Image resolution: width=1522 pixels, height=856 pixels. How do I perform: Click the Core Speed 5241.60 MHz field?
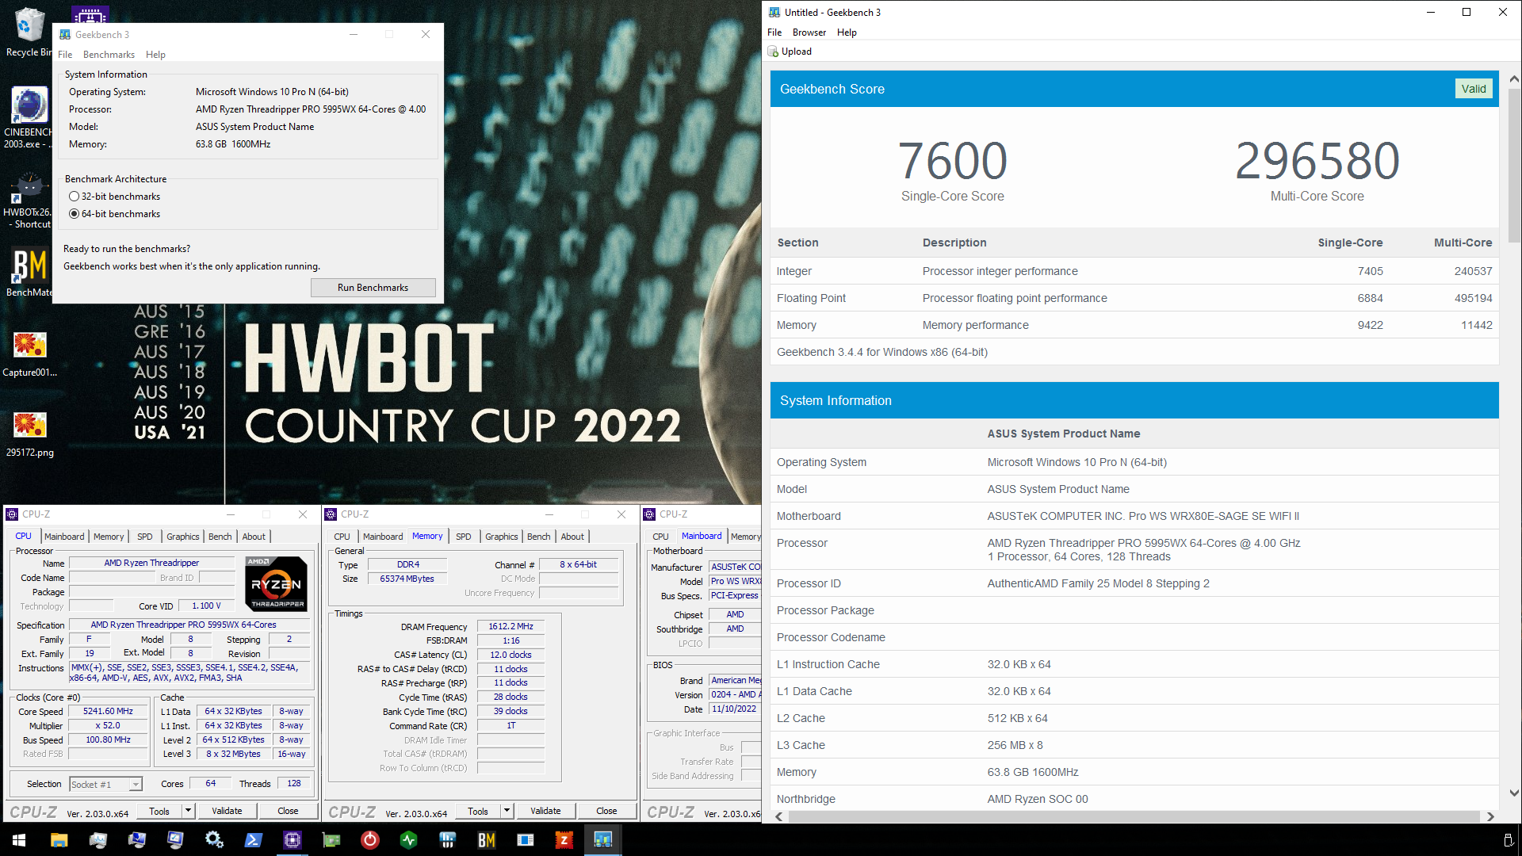109,712
